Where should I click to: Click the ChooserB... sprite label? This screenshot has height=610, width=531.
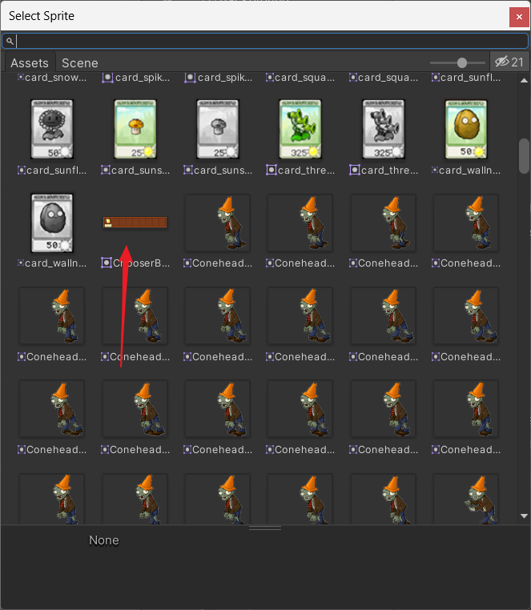(141, 263)
